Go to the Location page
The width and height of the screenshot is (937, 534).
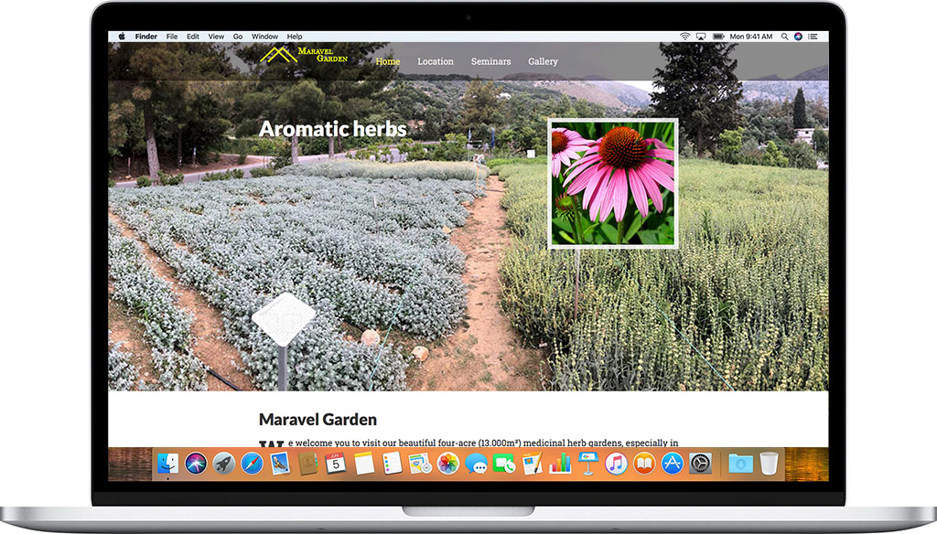point(436,61)
